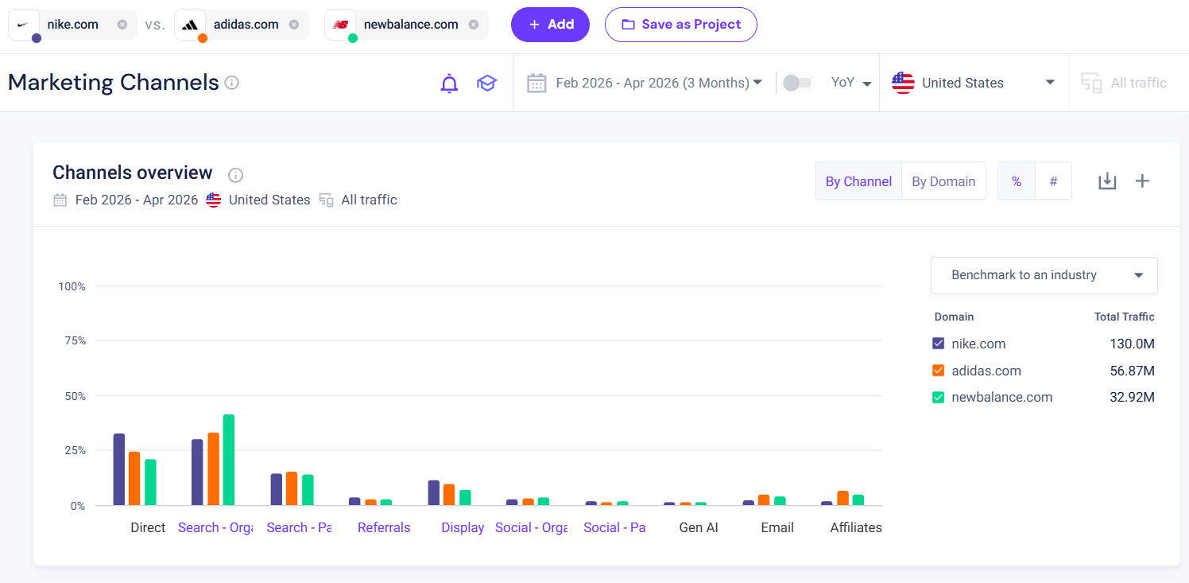This screenshot has height=583, width=1189.
Task: Click the Affiliates channel label
Action: pyautogui.click(x=856, y=528)
